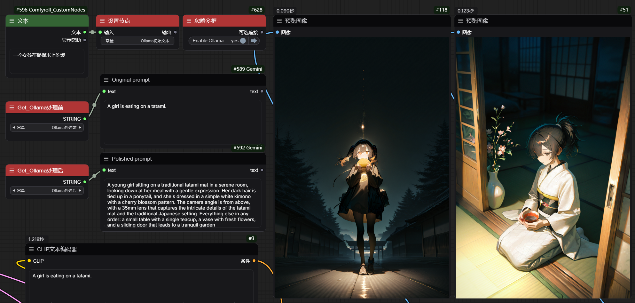This screenshot has height=303, width=635.
Task: Open the Ollama初始文本 constant dropdown
Action: coord(137,41)
